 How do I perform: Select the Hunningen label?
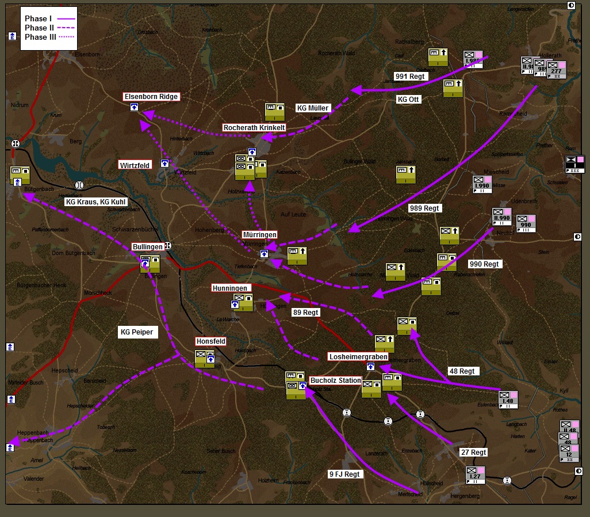(x=230, y=288)
